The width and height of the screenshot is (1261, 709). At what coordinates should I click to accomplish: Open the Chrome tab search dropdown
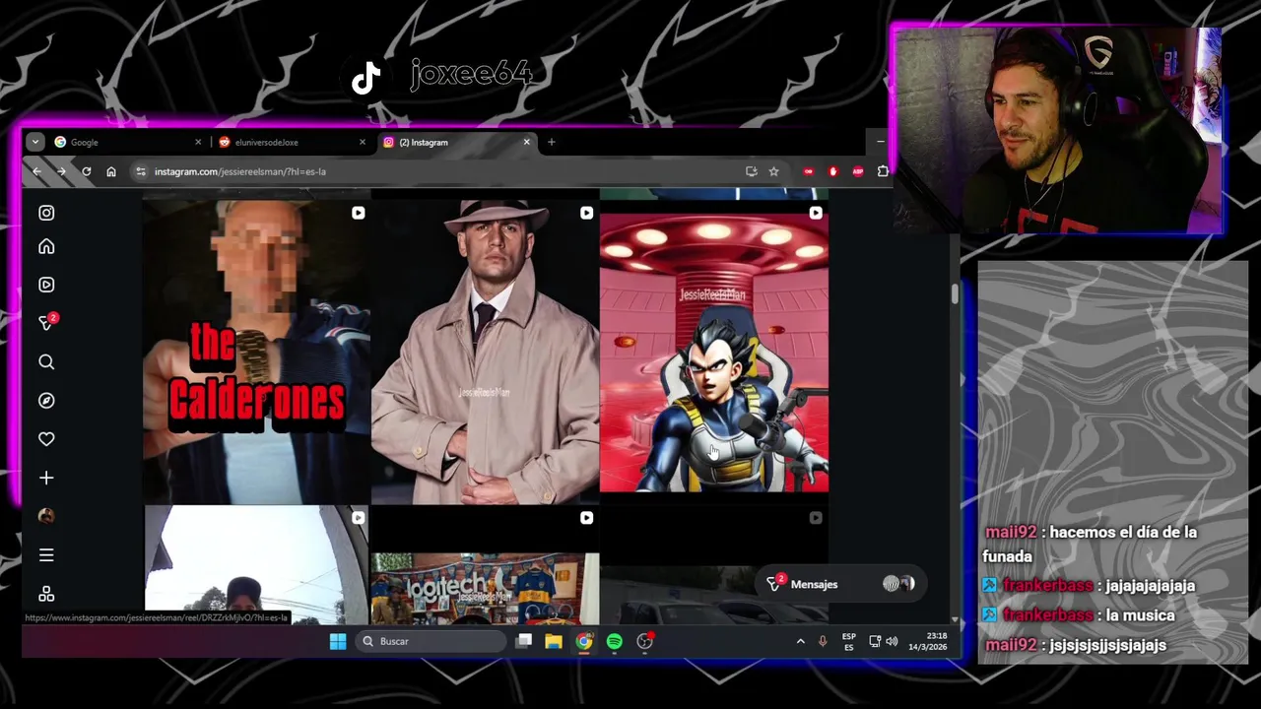(x=35, y=142)
